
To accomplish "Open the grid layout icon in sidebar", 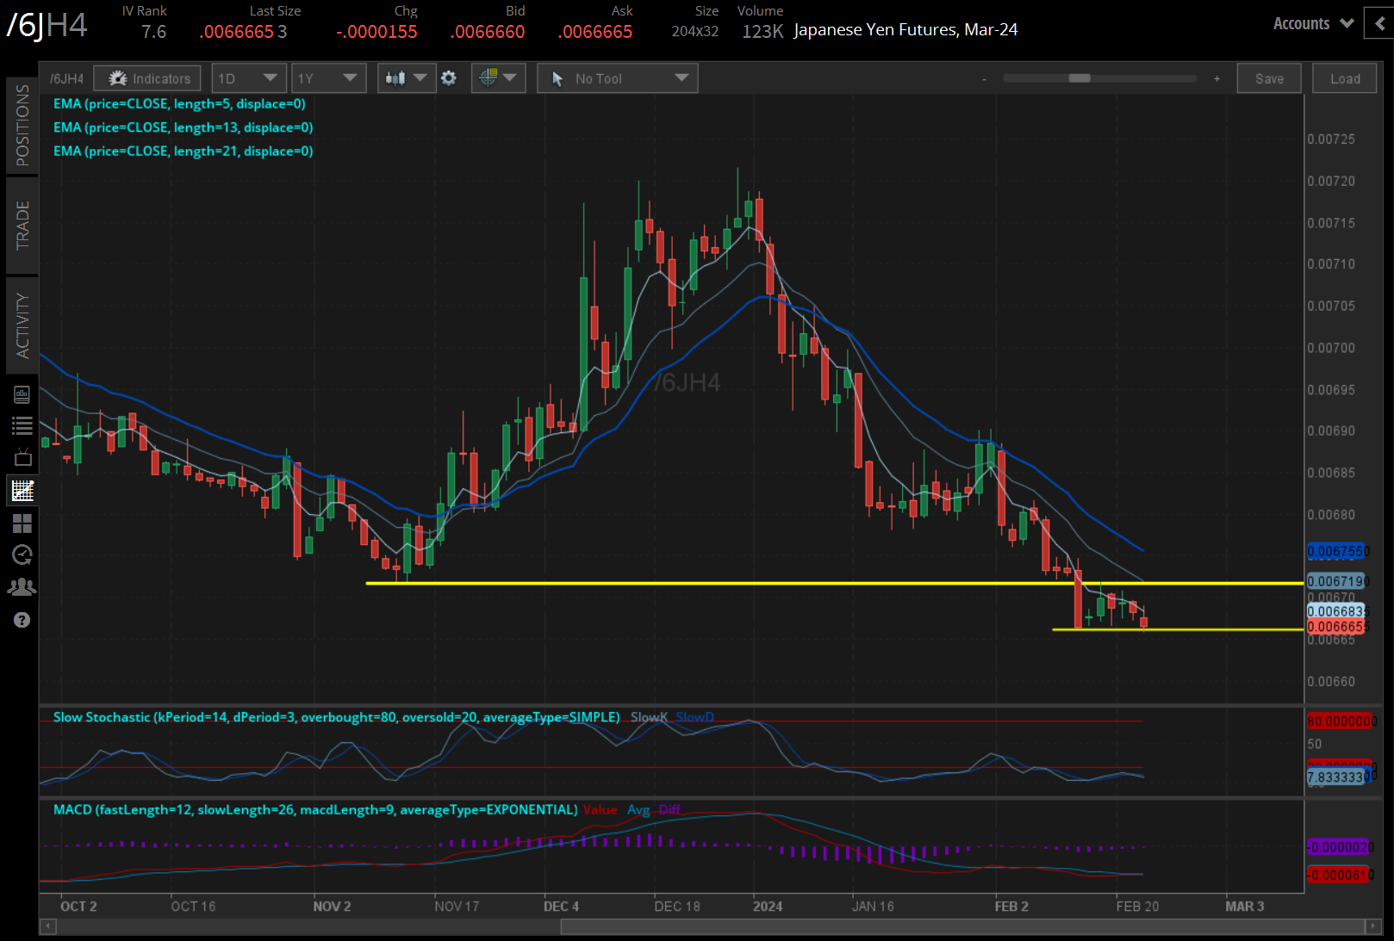I will (22, 523).
